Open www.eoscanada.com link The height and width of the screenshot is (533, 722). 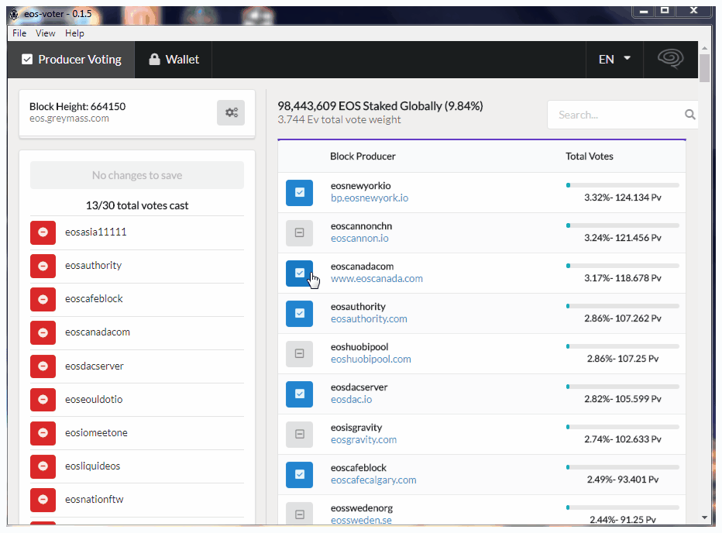coord(376,279)
